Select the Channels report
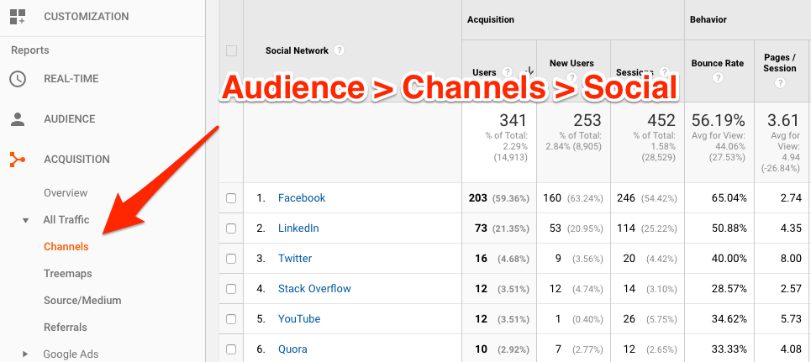Viewport: 811px width, 362px height. pos(66,247)
